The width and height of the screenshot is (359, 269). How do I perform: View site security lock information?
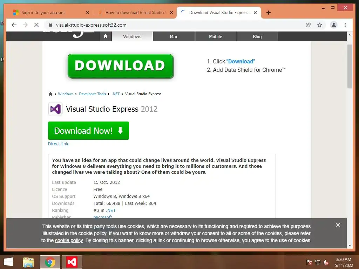[x=50, y=25]
